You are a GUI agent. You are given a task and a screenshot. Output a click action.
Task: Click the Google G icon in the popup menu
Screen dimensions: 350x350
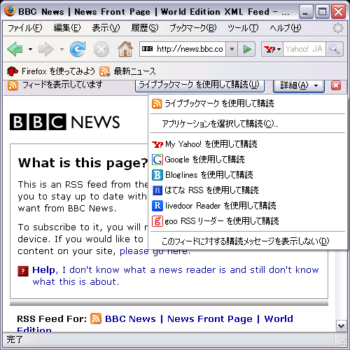pyautogui.click(x=157, y=160)
